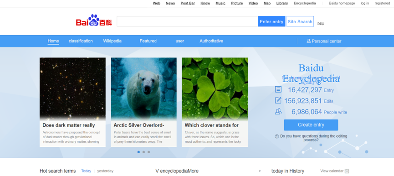The width and height of the screenshot is (394, 176).
Task: Select the second carousel dot
Action: [144, 152]
